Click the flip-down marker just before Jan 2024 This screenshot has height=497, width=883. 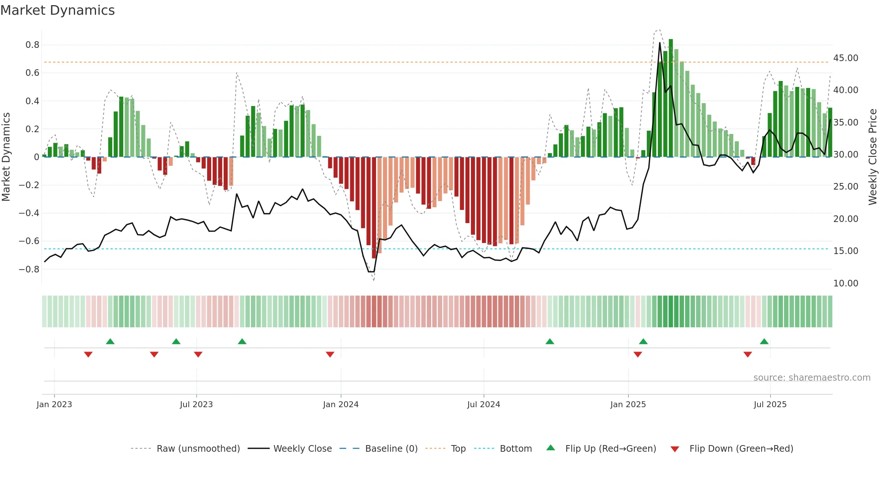(330, 354)
